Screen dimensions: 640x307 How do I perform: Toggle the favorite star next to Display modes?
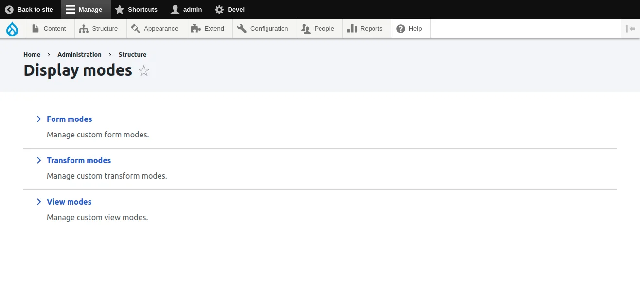pyautogui.click(x=143, y=71)
